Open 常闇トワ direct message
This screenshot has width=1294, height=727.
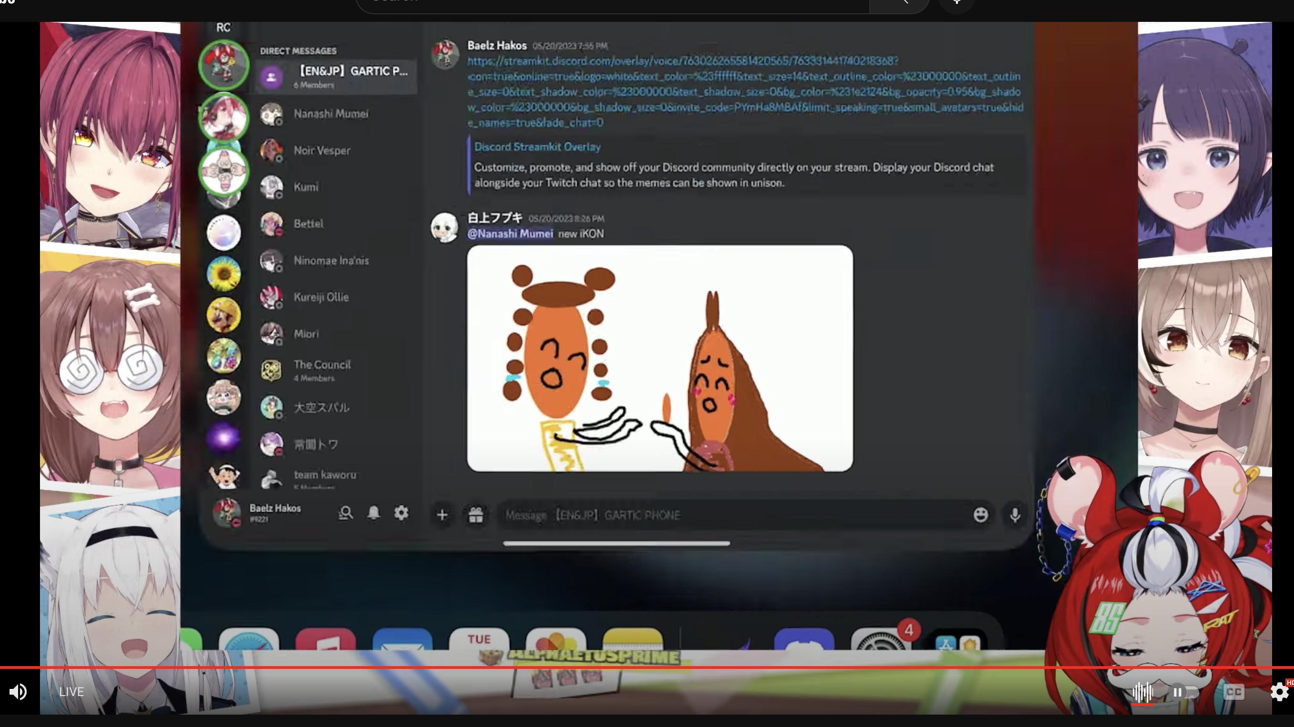[x=336, y=444]
